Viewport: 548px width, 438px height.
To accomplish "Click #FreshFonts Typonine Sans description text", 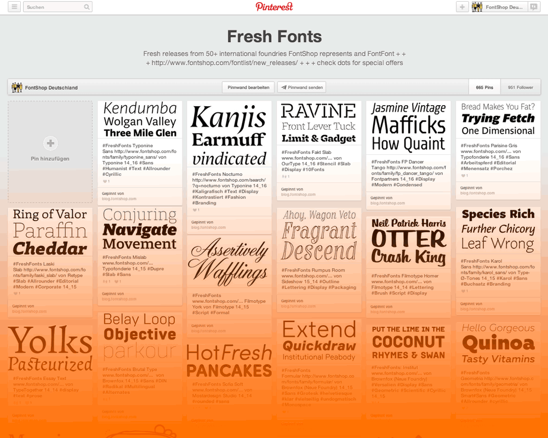I will [139, 160].
